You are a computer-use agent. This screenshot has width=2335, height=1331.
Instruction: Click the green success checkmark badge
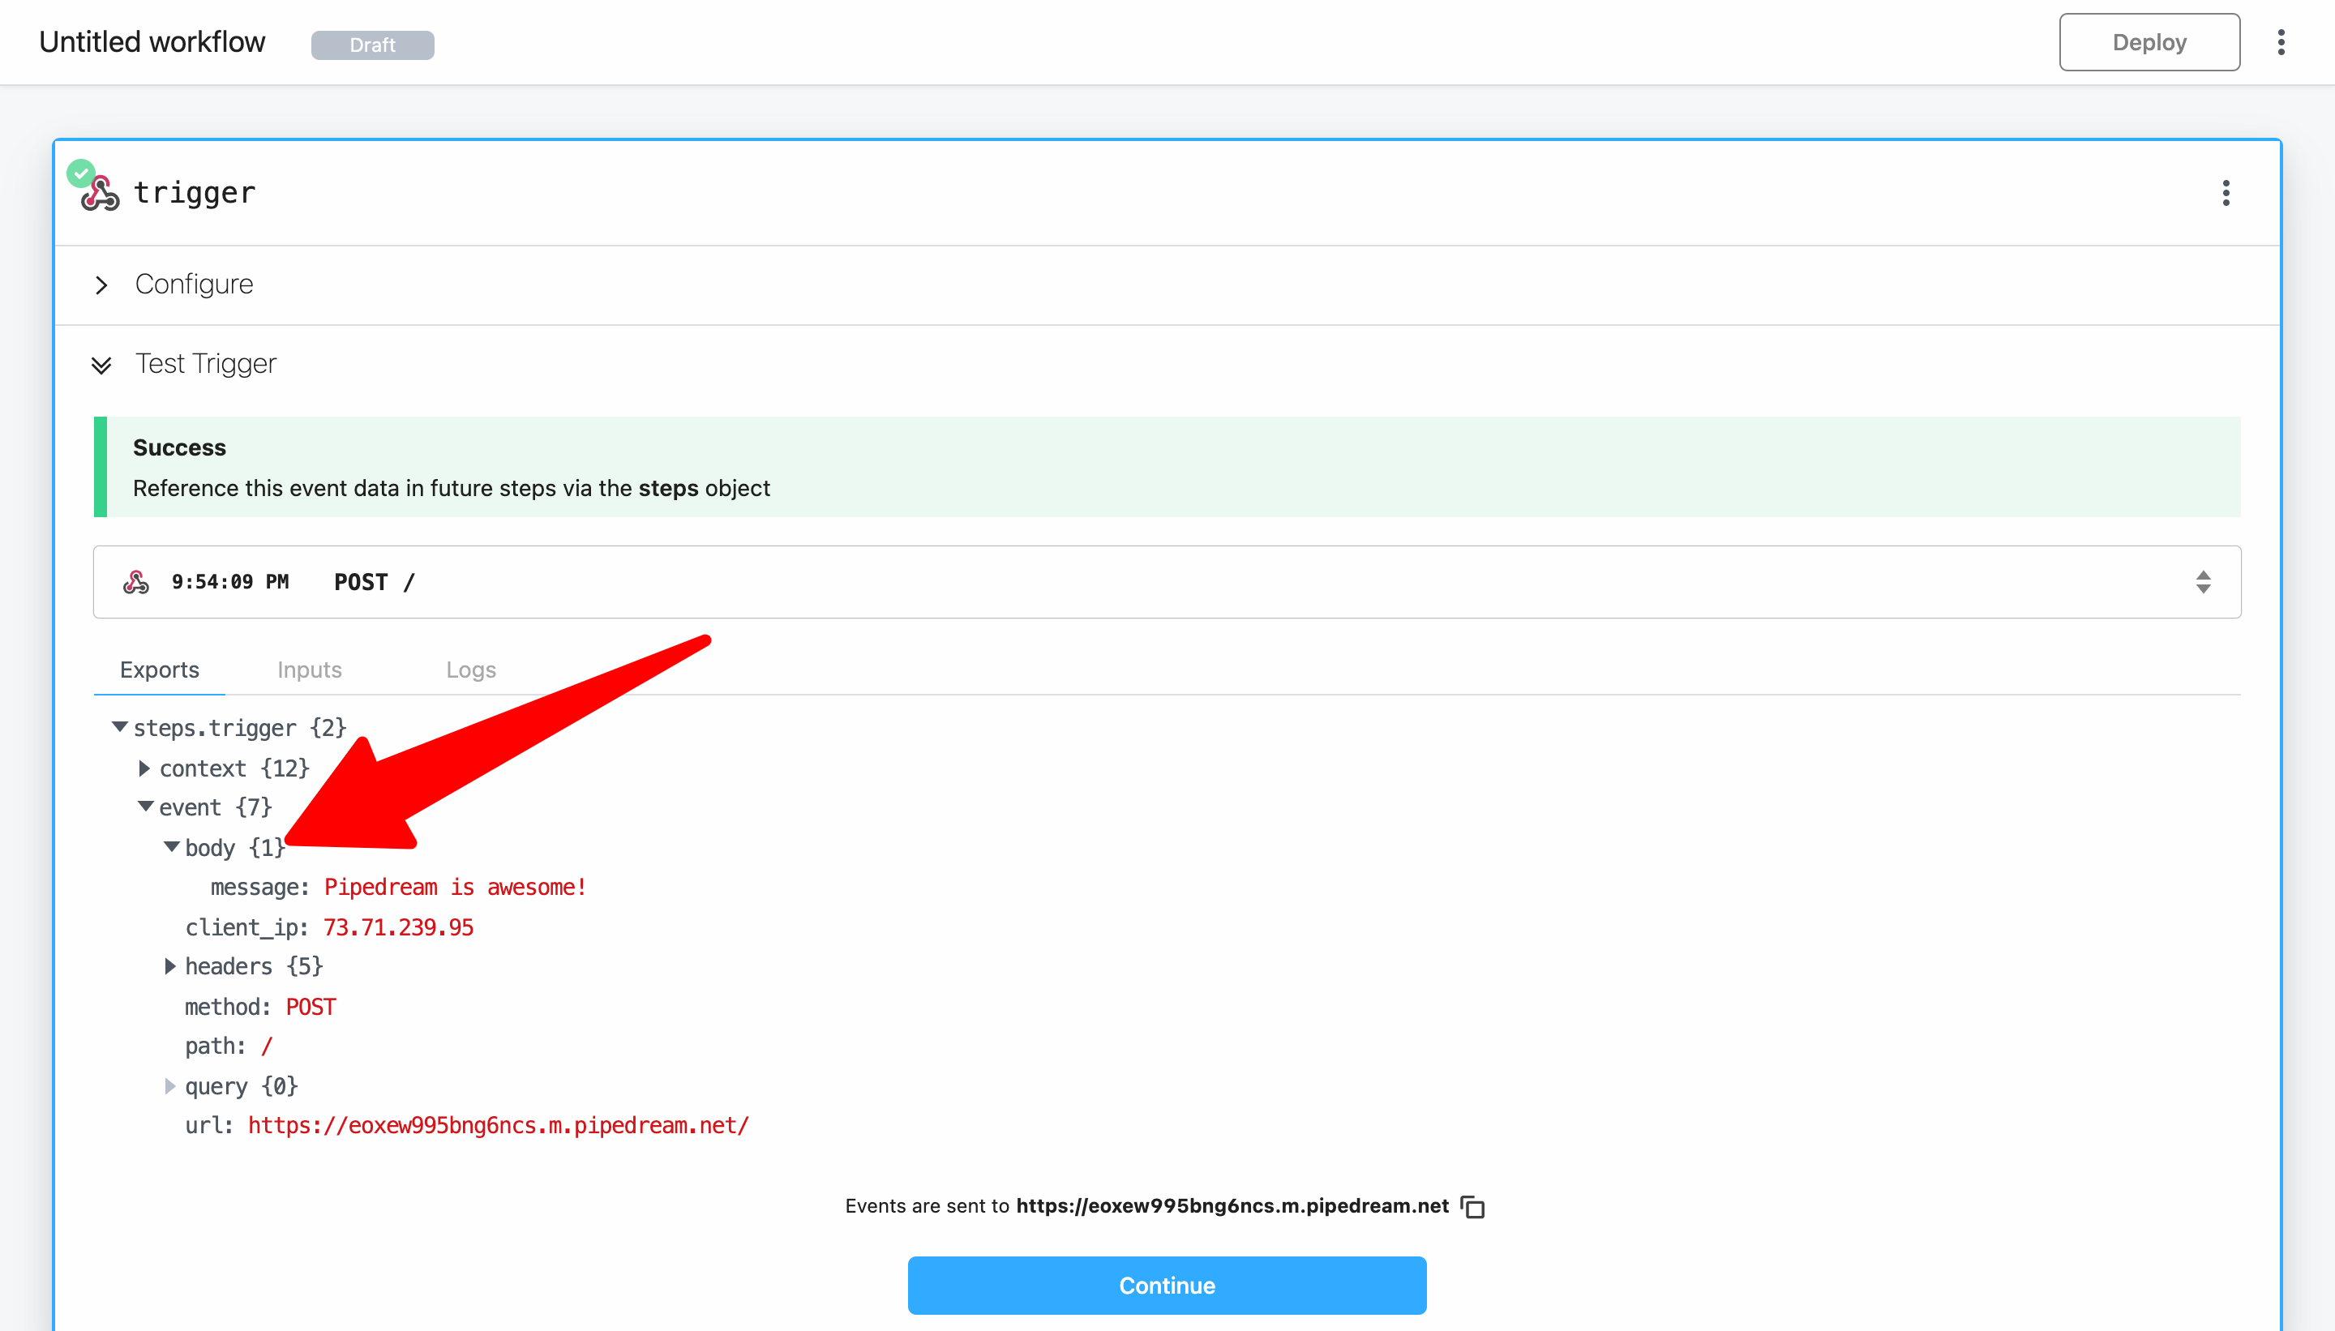click(80, 172)
